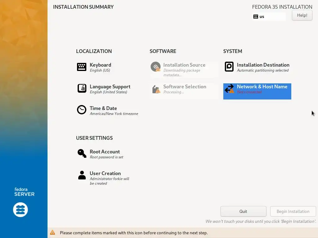This screenshot has width=318, height=238.
Task: Open the Keyboard spoke label
Action: (100, 65)
